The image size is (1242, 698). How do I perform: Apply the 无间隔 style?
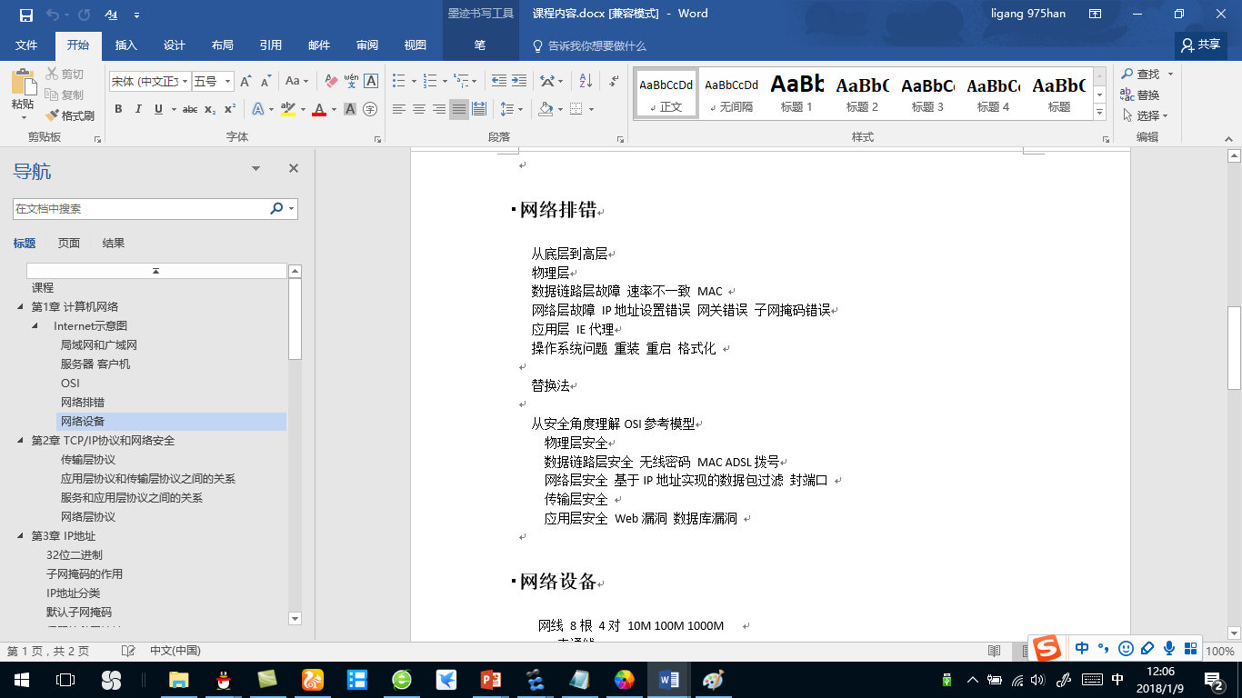[x=731, y=94]
